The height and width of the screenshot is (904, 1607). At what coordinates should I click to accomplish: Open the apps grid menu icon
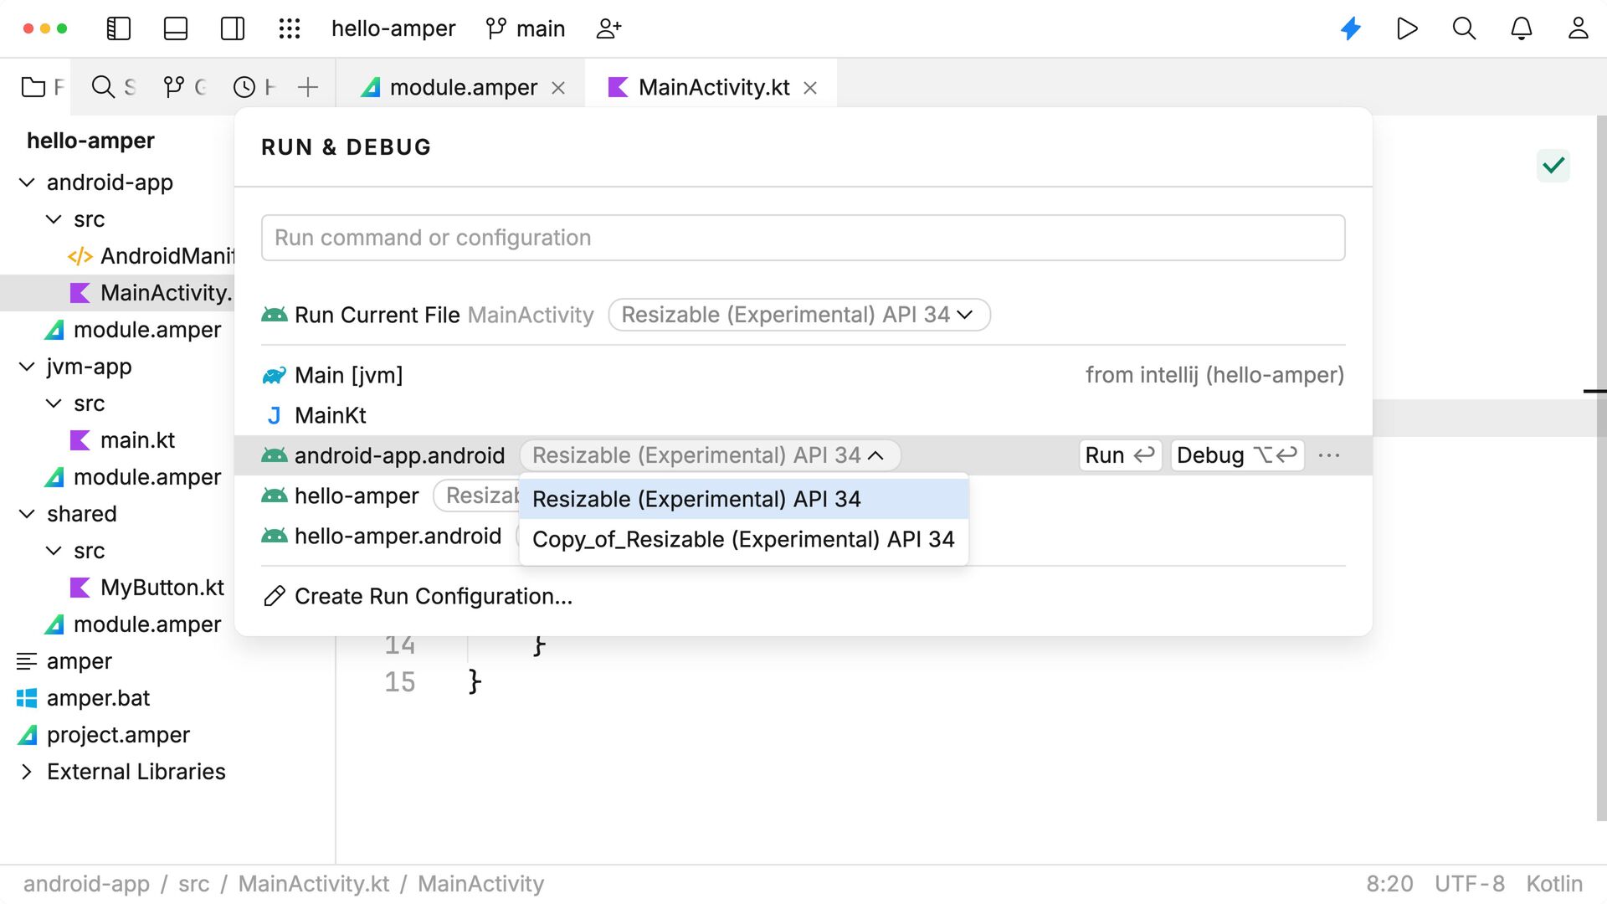coord(290,28)
